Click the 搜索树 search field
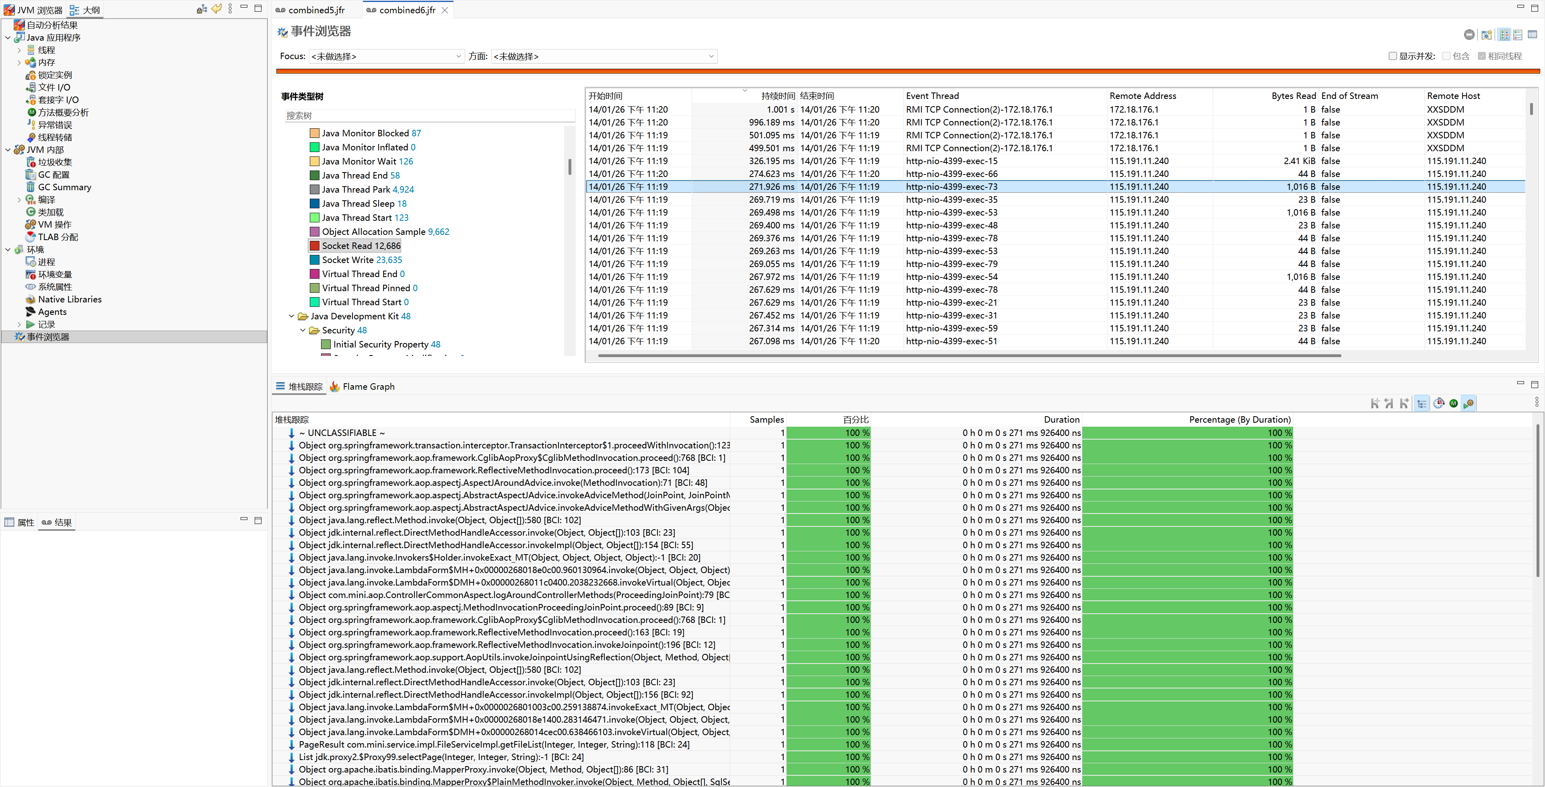Screen dimensions: 1545x787 pyautogui.click(x=429, y=116)
